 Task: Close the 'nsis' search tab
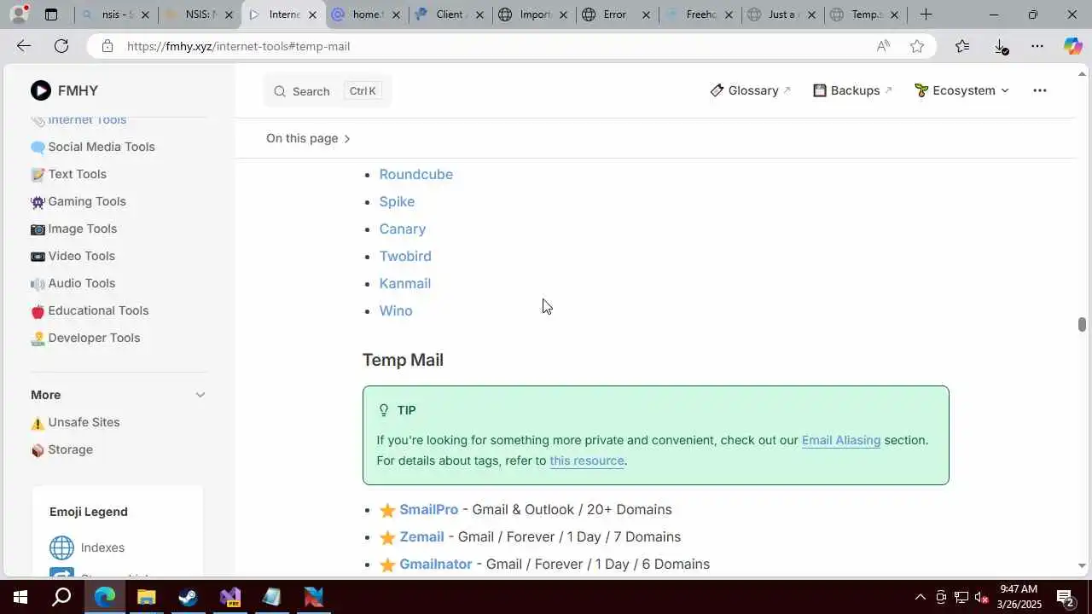pyautogui.click(x=145, y=14)
